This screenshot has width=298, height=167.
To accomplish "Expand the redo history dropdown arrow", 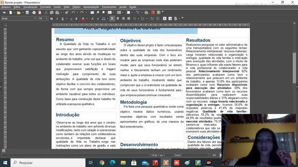I will tap(86, 13).
